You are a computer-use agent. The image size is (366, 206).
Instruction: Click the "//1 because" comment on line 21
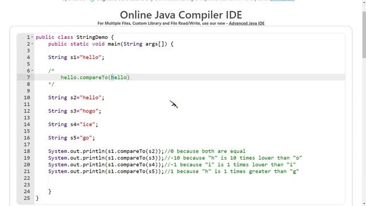232,172
